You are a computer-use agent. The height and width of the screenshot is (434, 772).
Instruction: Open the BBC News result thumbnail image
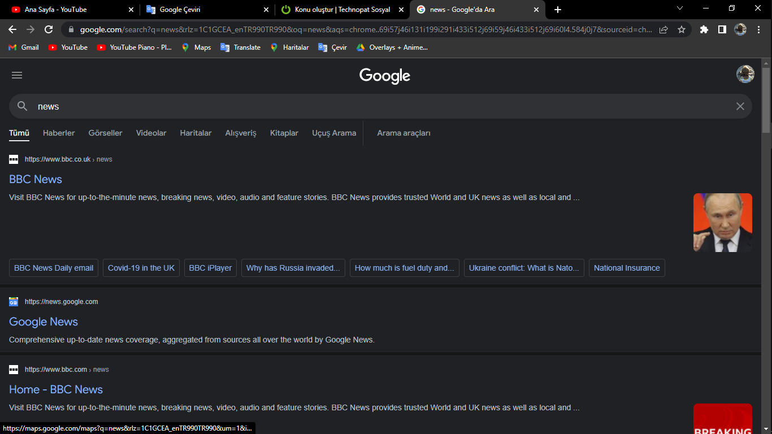723,223
